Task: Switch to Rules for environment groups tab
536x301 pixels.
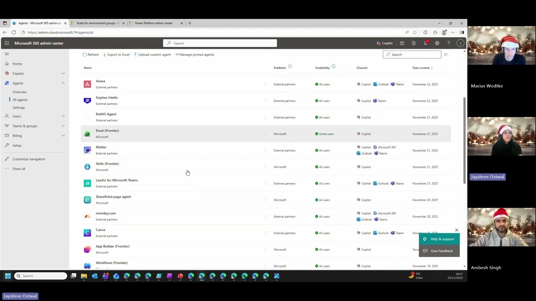Action: pyautogui.click(x=98, y=23)
